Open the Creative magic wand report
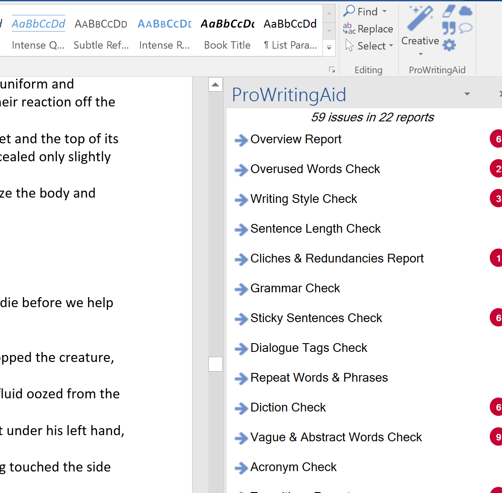Image resolution: width=502 pixels, height=493 pixels. (420, 18)
